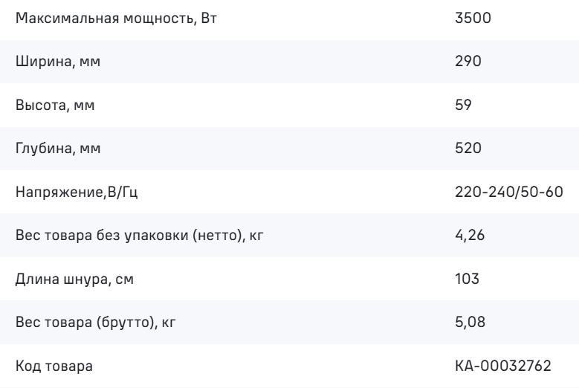Select the gross weight value 5,08

coord(470,322)
